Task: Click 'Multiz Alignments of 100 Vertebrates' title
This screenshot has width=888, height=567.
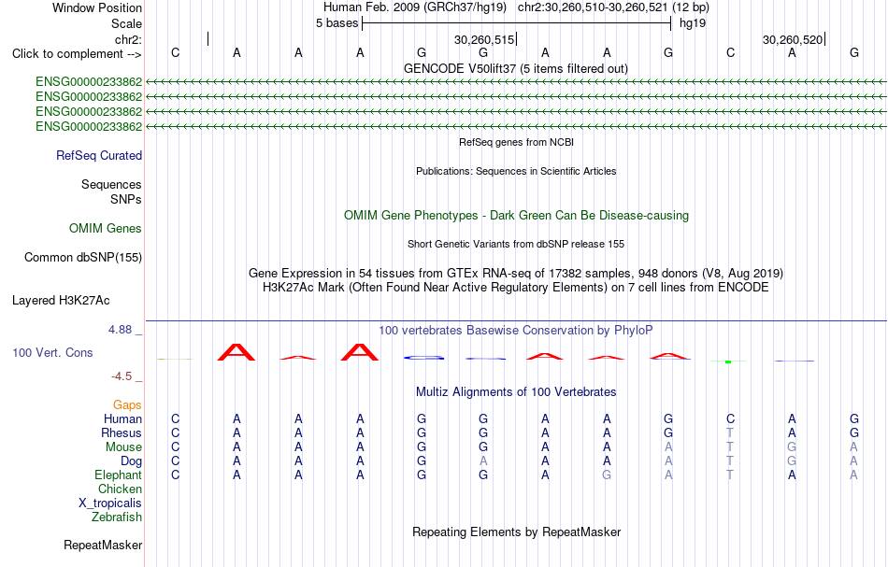Action: coord(516,392)
